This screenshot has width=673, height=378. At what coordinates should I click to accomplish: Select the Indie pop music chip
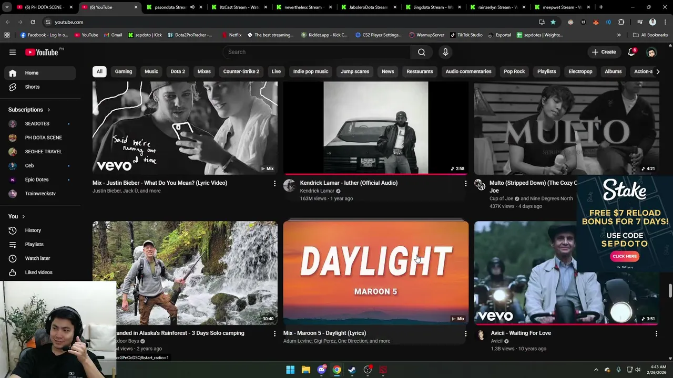click(x=311, y=71)
